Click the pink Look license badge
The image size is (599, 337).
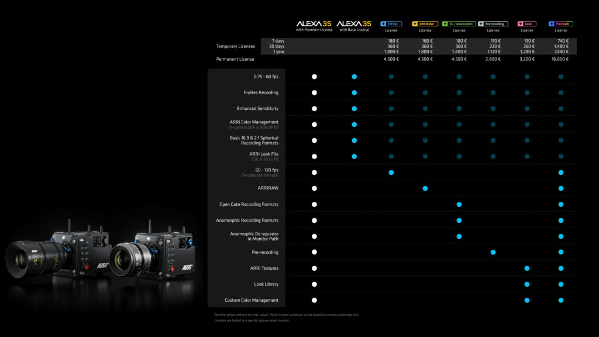click(x=527, y=23)
